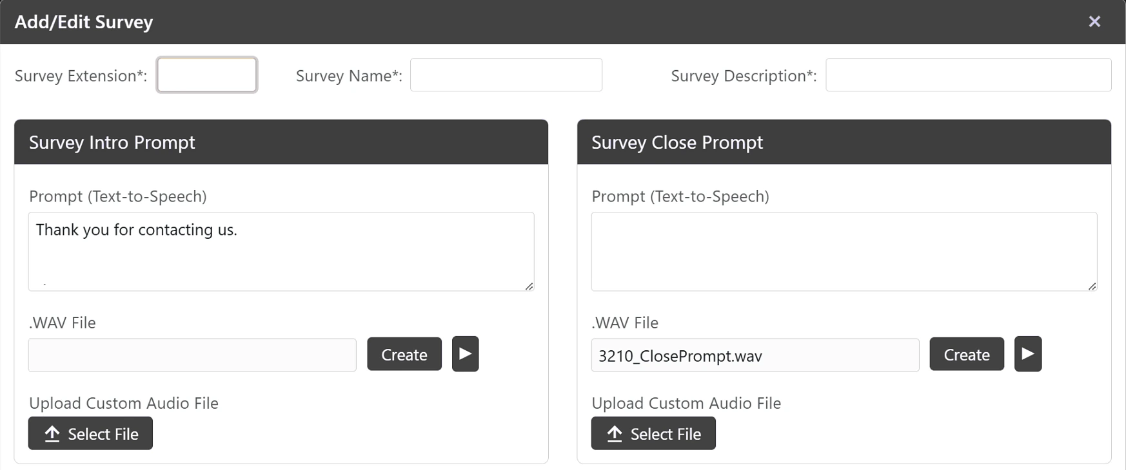Viewport: 1126px width, 470px height.
Task: Focus the Survey Description field
Action: coord(968,75)
